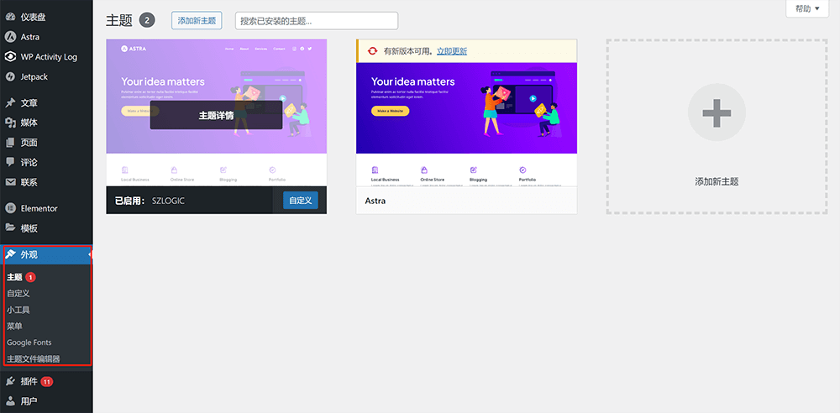Click the Jetpack lightning icon
The width and height of the screenshot is (840, 413).
click(9, 76)
